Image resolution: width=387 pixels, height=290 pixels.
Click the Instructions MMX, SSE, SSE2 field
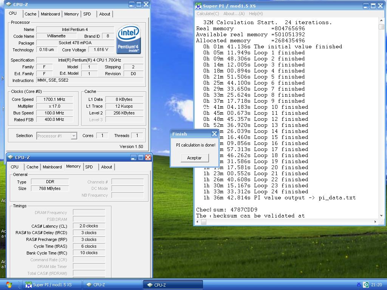click(90, 80)
